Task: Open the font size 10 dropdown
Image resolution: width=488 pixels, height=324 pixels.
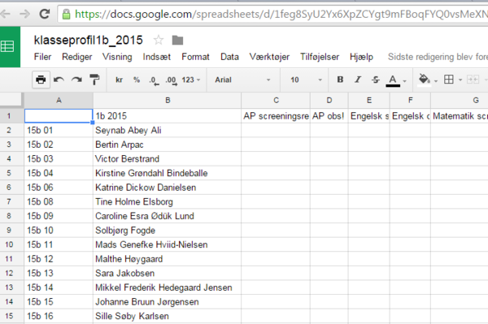Action: 307,80
